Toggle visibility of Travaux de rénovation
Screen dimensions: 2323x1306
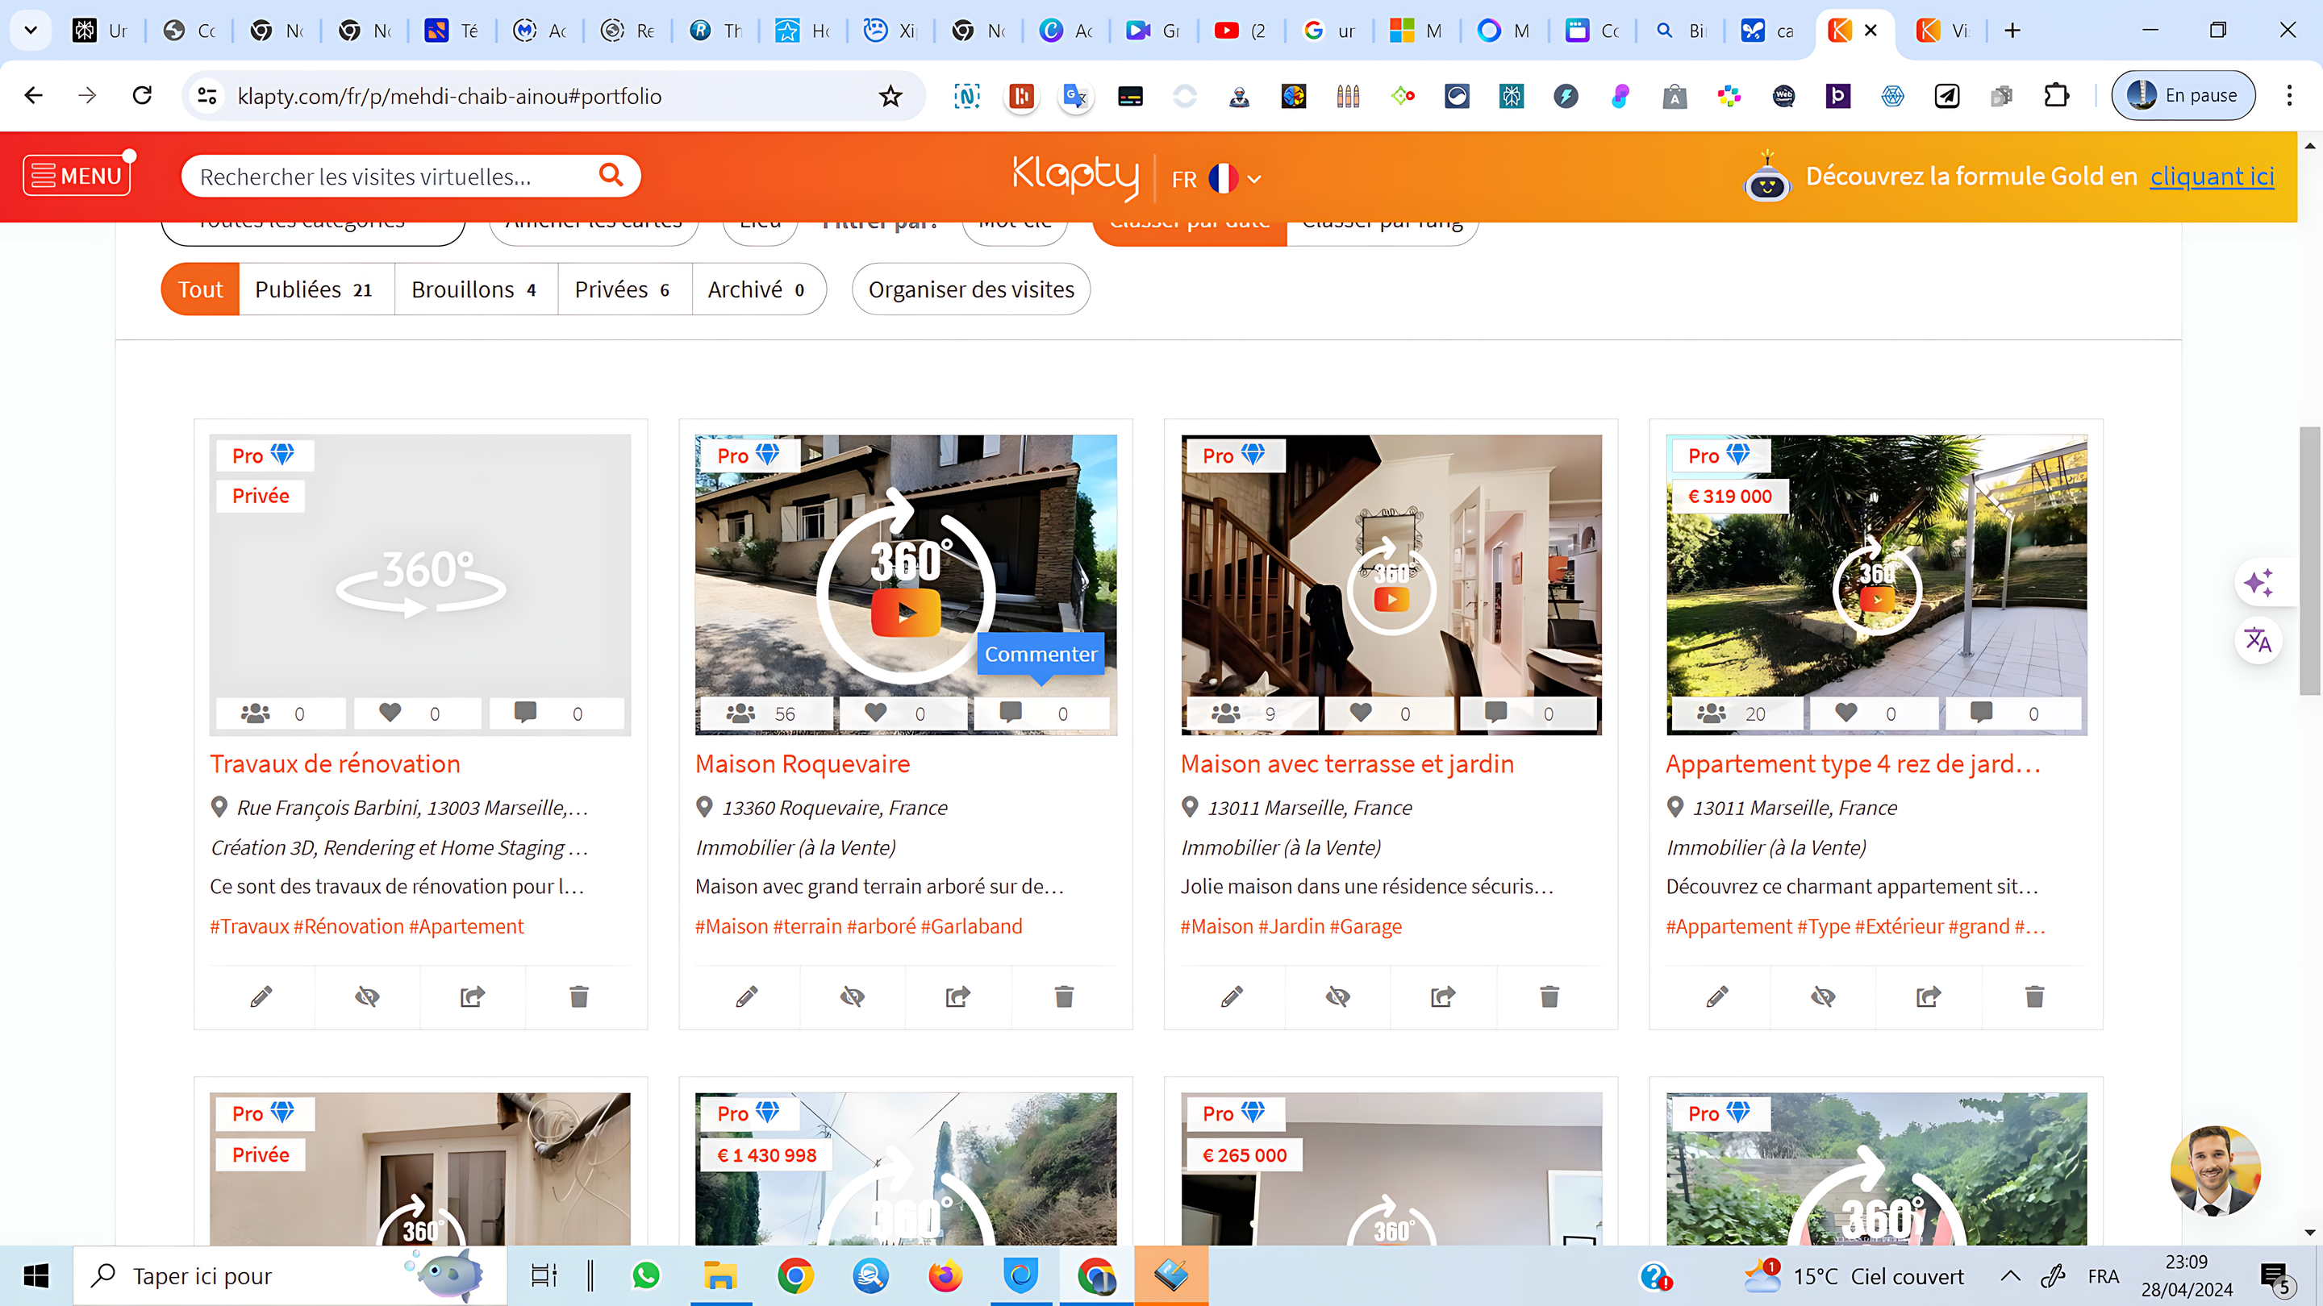click(367, 996)
